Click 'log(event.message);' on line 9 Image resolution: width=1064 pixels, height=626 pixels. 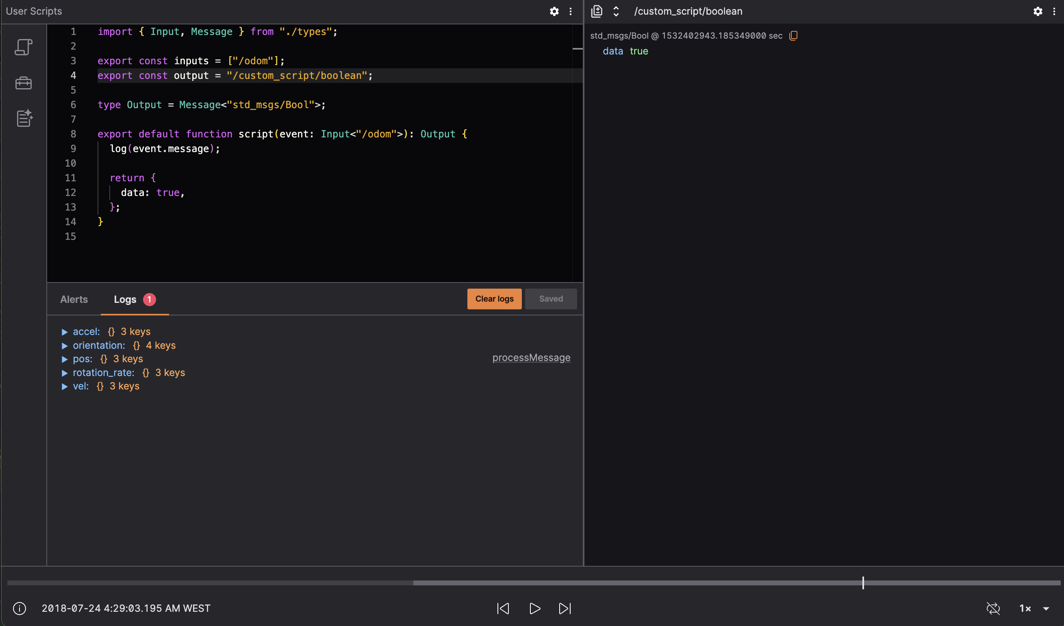point(165,149)
